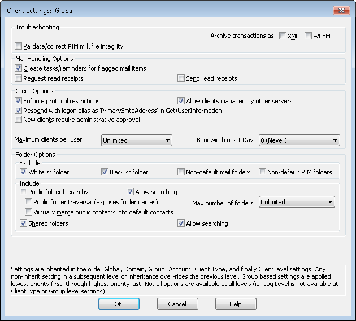
Task: Close the Client Settings dialog window
Action: pyautogui.click(x=341, y=10)
